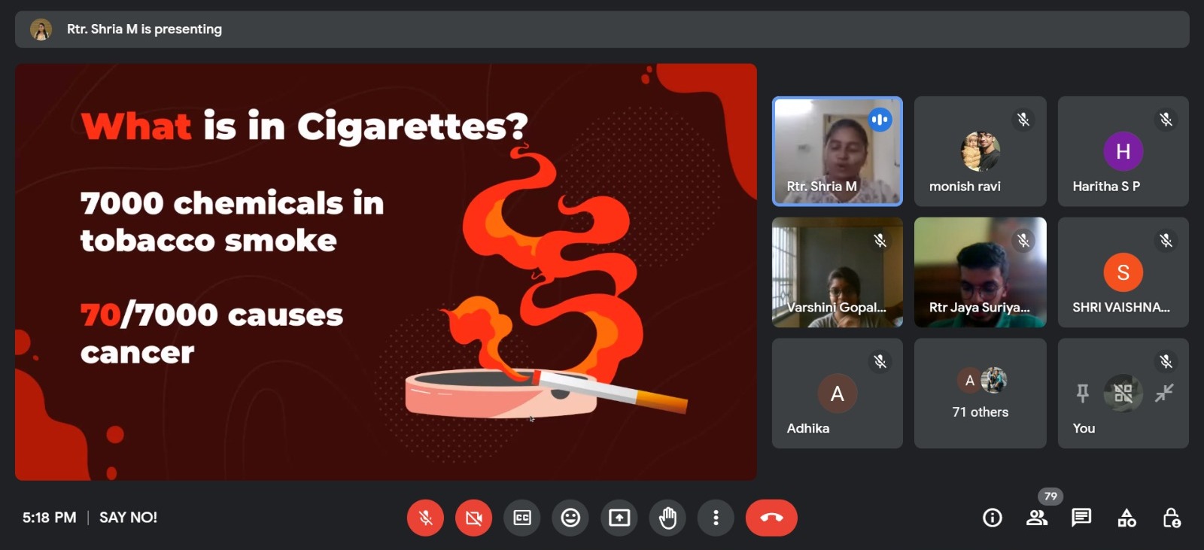The image size is (1204, 550).
Task: Show the participants list with 79 people
Action: click(x=1037, y=518)
